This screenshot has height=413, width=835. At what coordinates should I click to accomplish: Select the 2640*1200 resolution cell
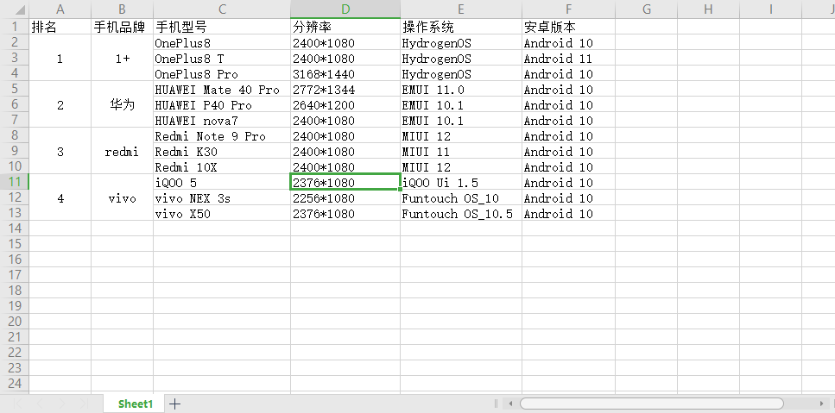pyautogui.click(x=345, y=104)
